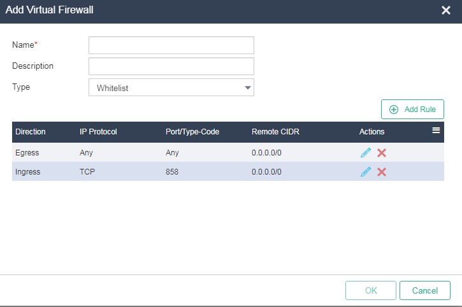Select the Egress rule row

pos(228,153)
